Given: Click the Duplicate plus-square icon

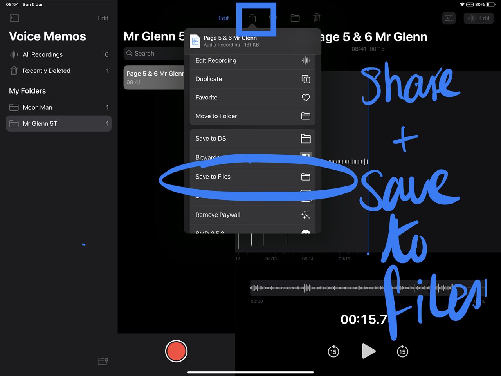Looking at the screenshot, I should [306, 79].
